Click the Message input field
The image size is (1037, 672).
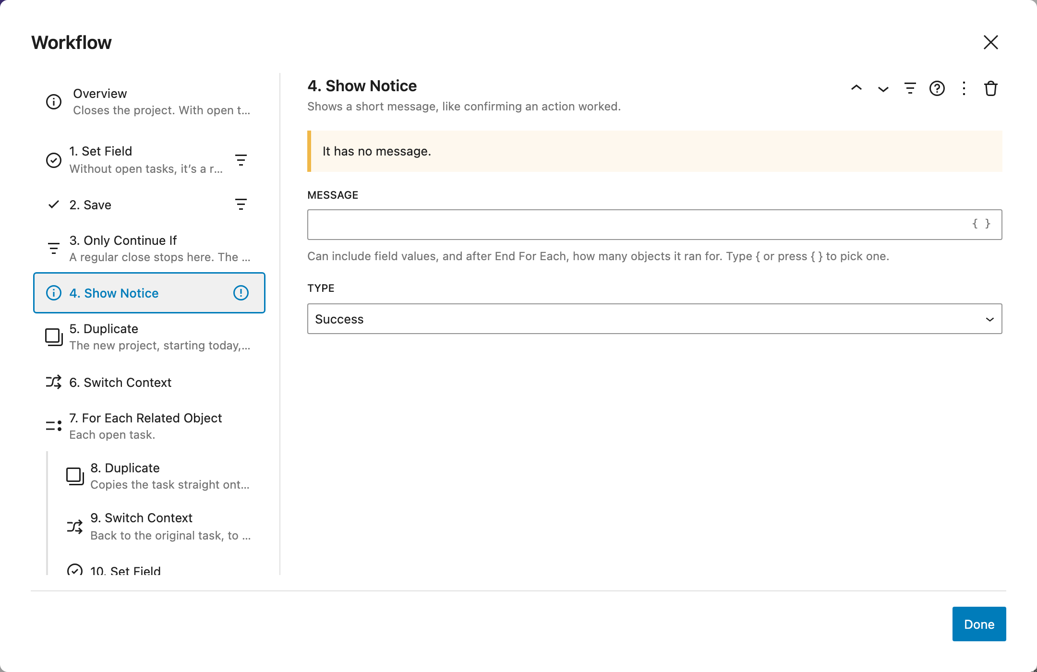coord(654,225)
